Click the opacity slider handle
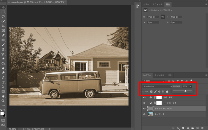The width and height of the screenshot is (208, 130). click(185, 91)
